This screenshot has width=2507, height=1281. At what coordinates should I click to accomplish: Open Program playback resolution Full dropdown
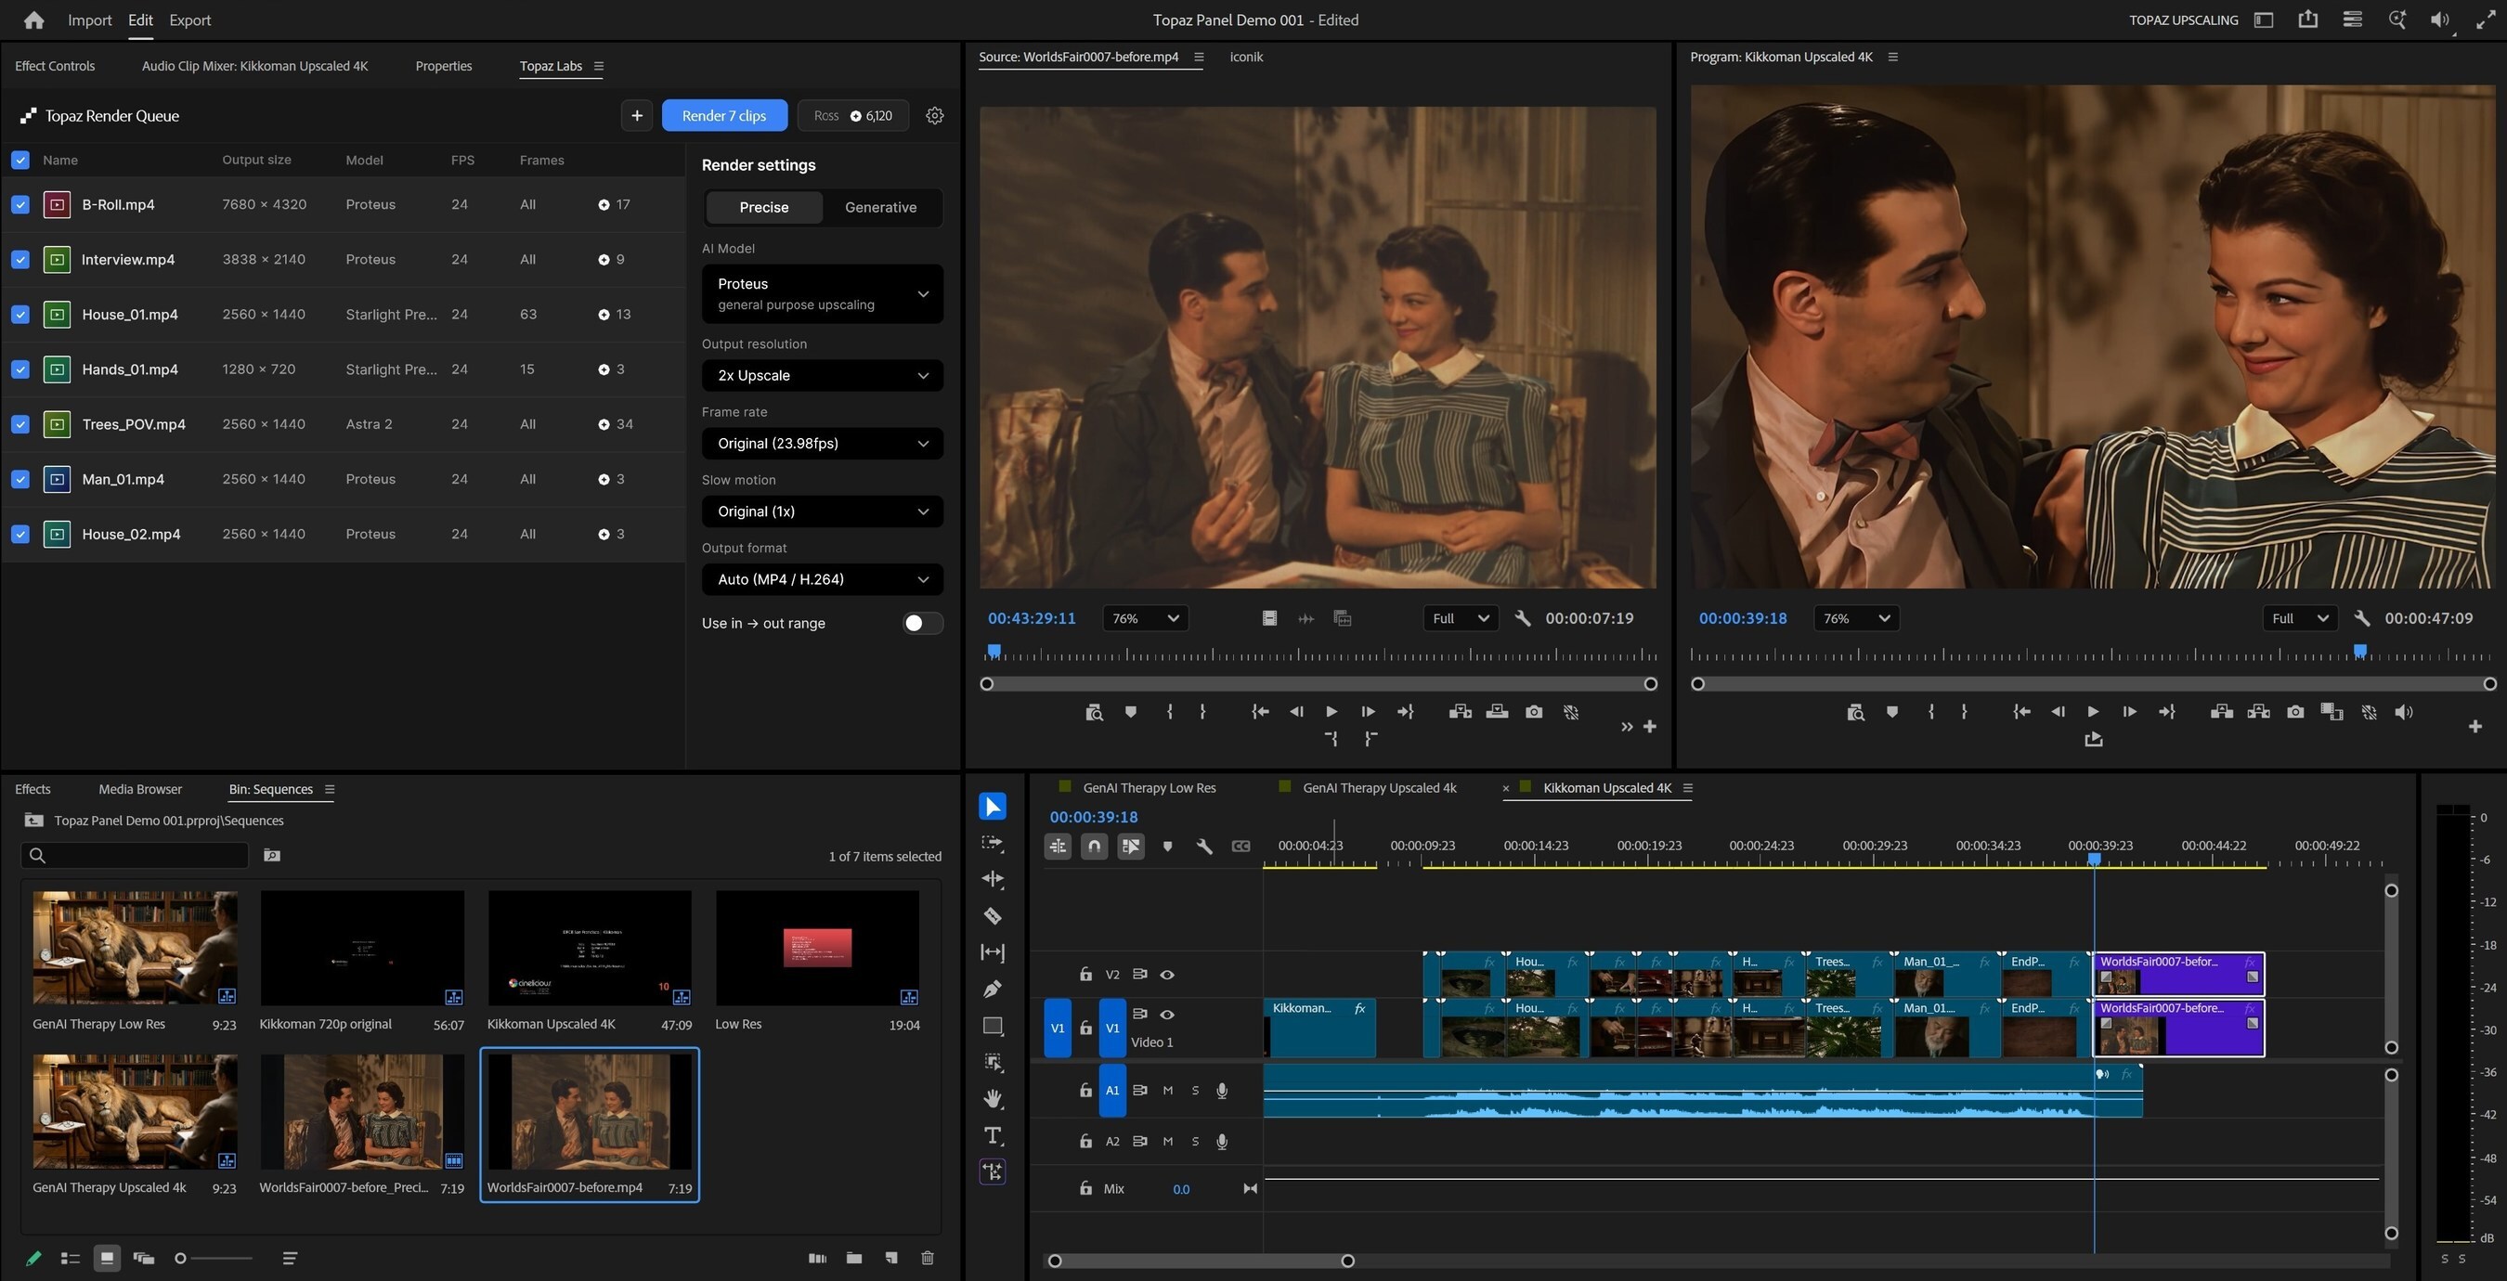pos(2300,618)
